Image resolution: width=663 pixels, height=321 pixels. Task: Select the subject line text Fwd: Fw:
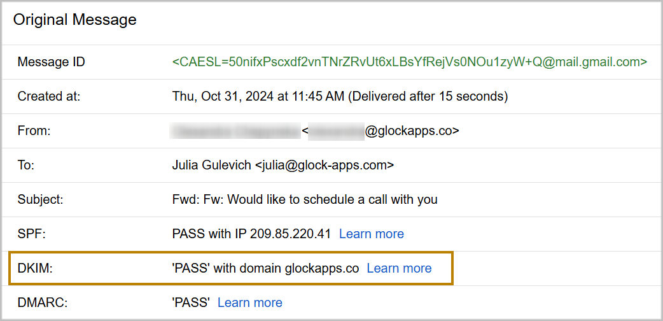305,200
